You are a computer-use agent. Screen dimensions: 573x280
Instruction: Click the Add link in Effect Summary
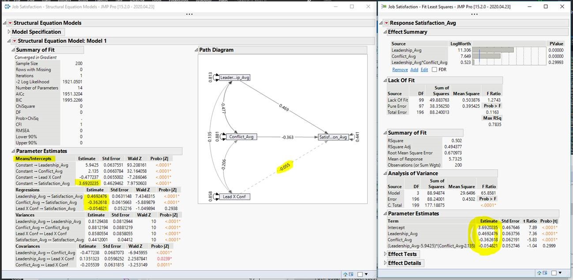coord(414,70)
